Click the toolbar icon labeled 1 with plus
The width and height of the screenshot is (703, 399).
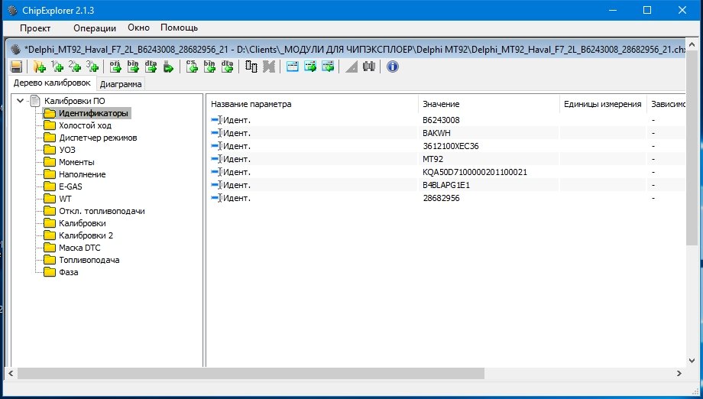point(57,67)
